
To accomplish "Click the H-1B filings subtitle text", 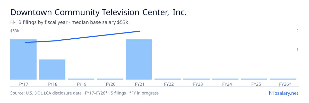I will (x=69, y=22).
